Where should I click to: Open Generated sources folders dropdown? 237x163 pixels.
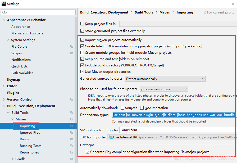165,79
